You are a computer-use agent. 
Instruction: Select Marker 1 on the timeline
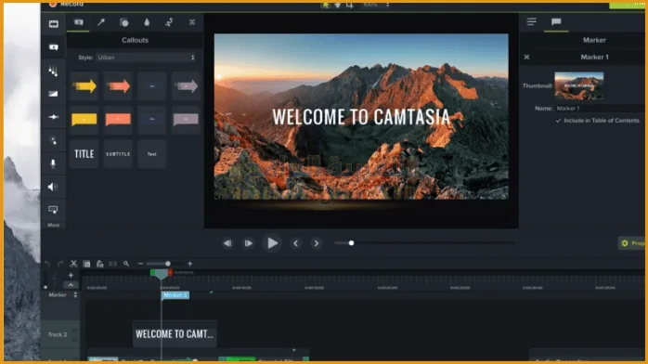click(x=175, y=295)
